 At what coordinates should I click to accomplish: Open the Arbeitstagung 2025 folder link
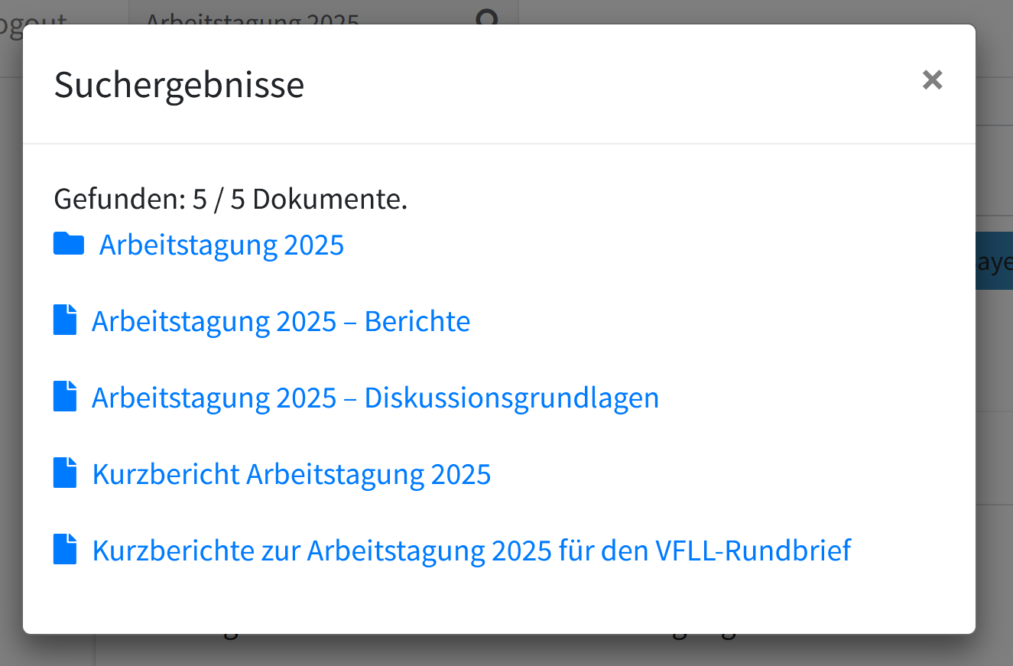(x=222, y=245)
